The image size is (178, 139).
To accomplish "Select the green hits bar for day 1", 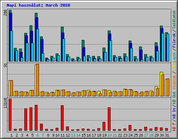I will pos(9,36).
